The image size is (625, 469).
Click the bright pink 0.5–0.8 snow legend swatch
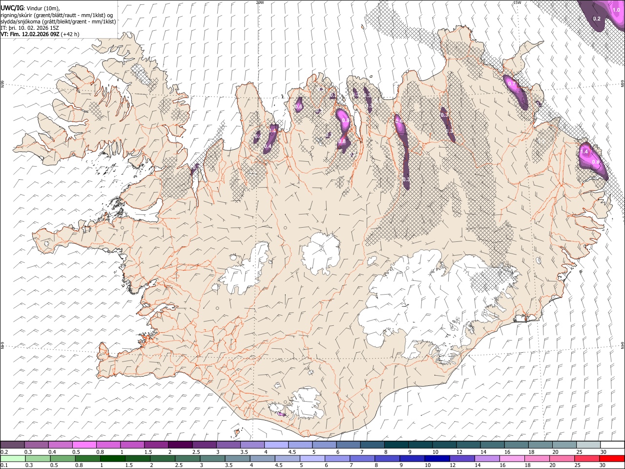(84, 445)
